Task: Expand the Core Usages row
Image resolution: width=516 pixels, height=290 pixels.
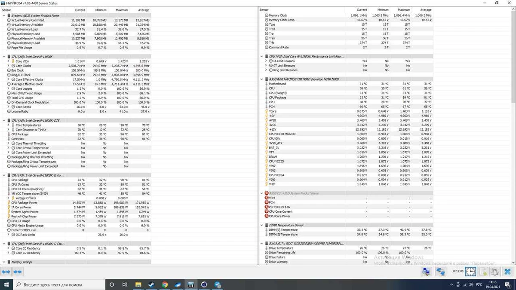Action: (9, 89)
